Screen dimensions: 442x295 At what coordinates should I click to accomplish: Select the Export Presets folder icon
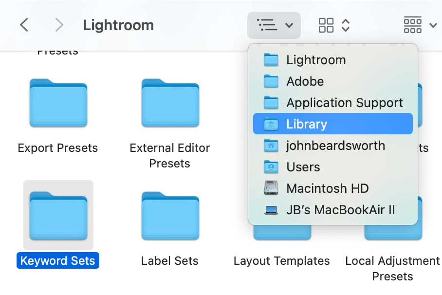[x=58, y=103]
